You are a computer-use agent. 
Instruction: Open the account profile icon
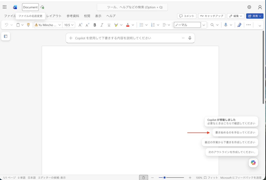click(x=260, y=7)
